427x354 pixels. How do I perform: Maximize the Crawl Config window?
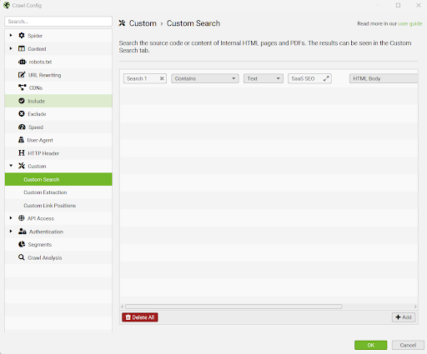tap(398, 5)
